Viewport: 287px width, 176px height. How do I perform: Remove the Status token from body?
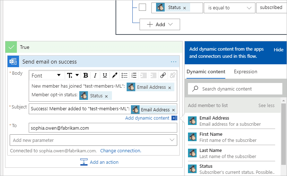(x=106, y=96)
